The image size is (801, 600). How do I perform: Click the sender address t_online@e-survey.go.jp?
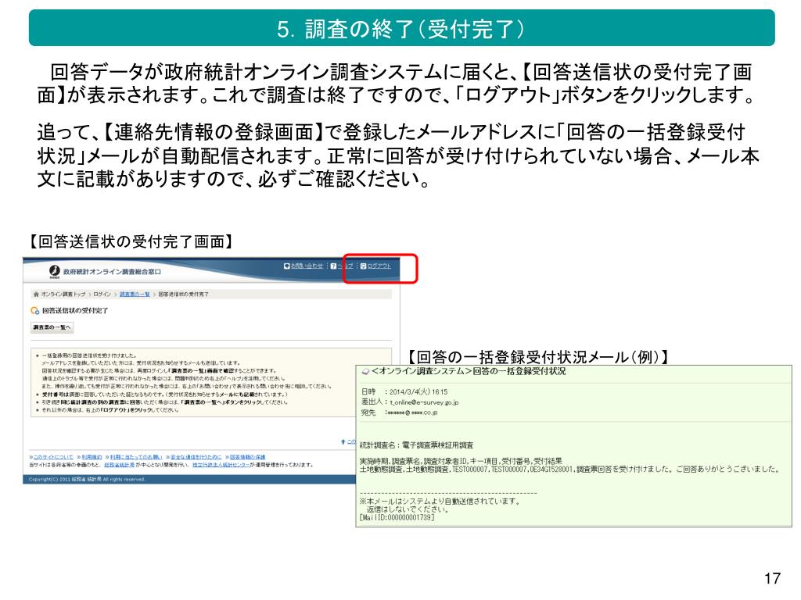424,402
